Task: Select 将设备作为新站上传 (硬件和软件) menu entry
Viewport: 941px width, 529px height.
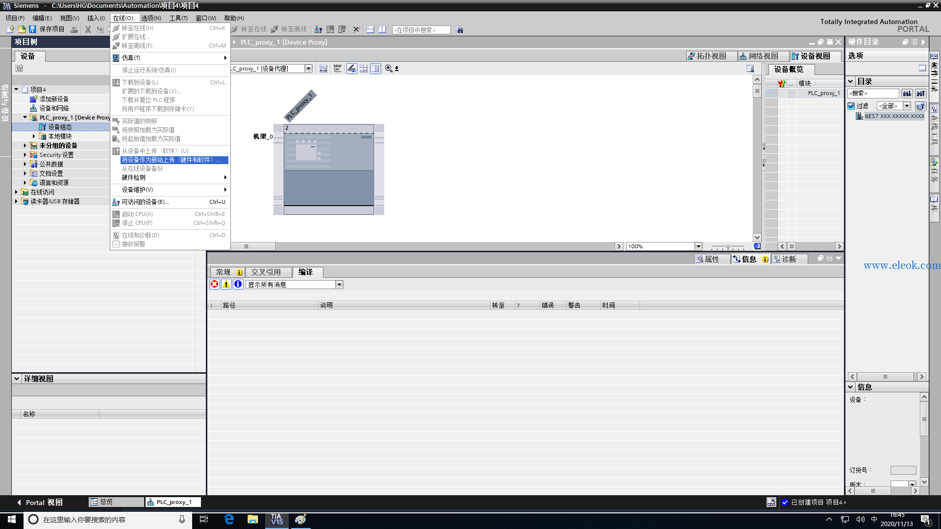Action: point(174,160)
